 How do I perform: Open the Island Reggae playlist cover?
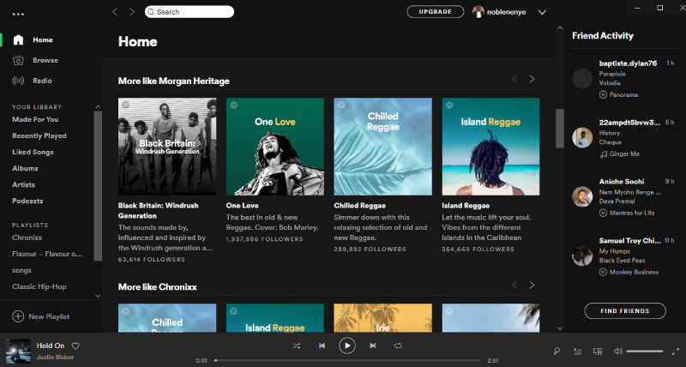pyautogui.click(x=490, y=147)
